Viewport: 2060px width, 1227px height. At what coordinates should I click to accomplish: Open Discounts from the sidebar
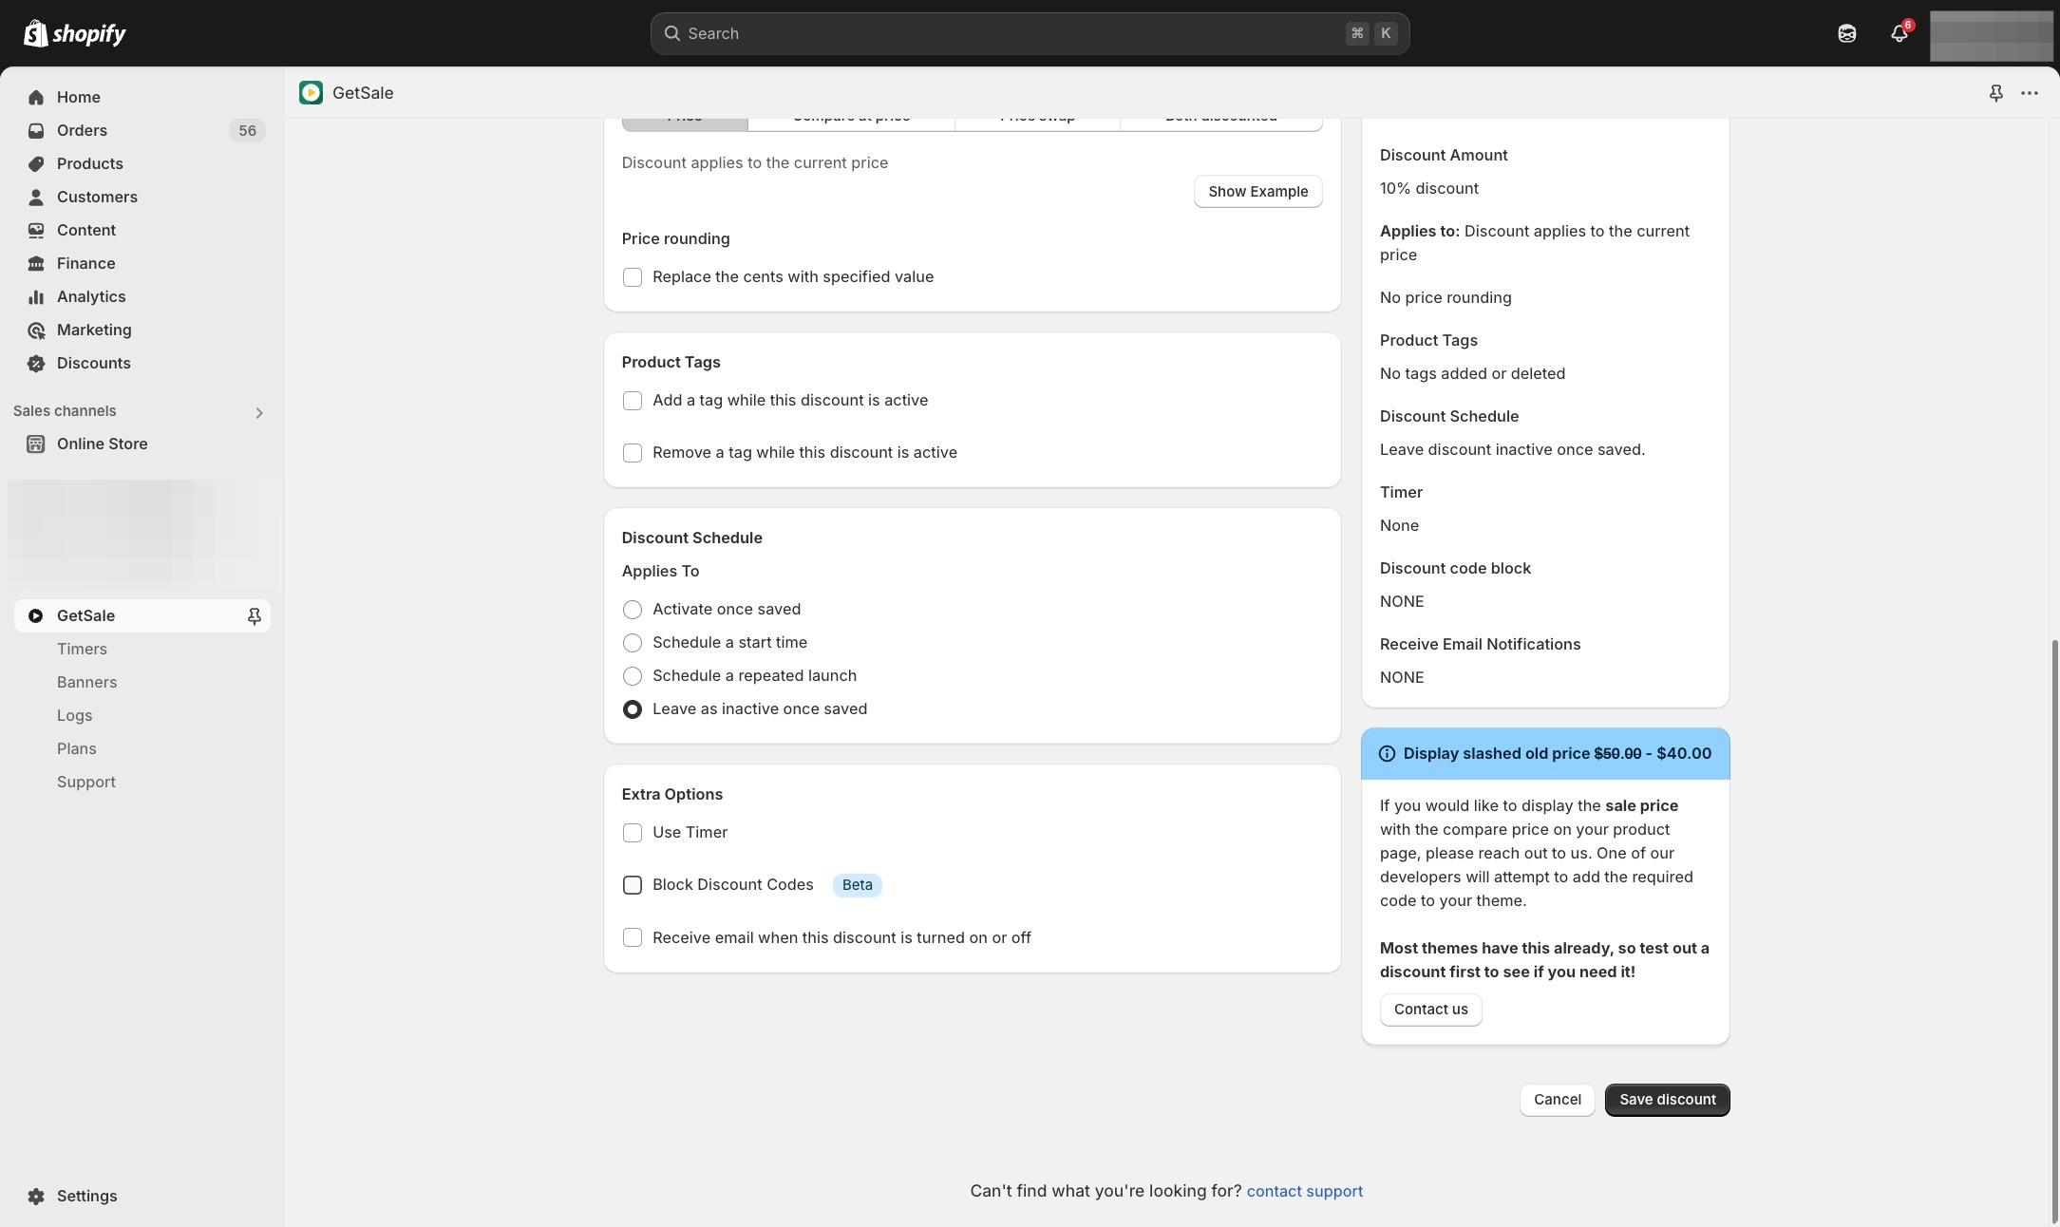93,363
